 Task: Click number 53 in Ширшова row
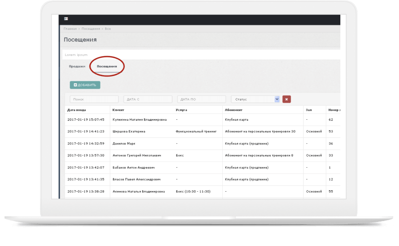click(x=331, y=131)
